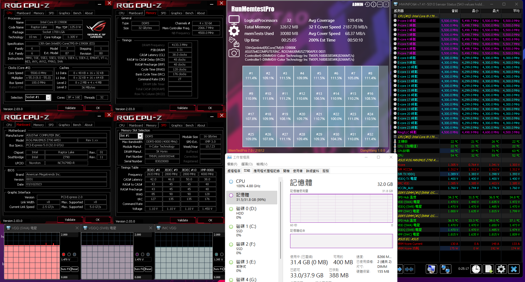Image resolution: width=525 pixels, height=282 pixels.
Task: Click OK in CPU-Z SPD tab window
Action: (210, 220)
